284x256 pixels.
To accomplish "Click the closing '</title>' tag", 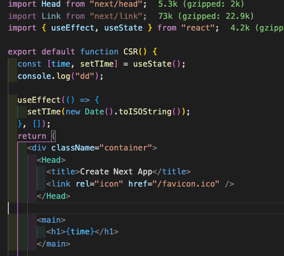I will 172,172.
